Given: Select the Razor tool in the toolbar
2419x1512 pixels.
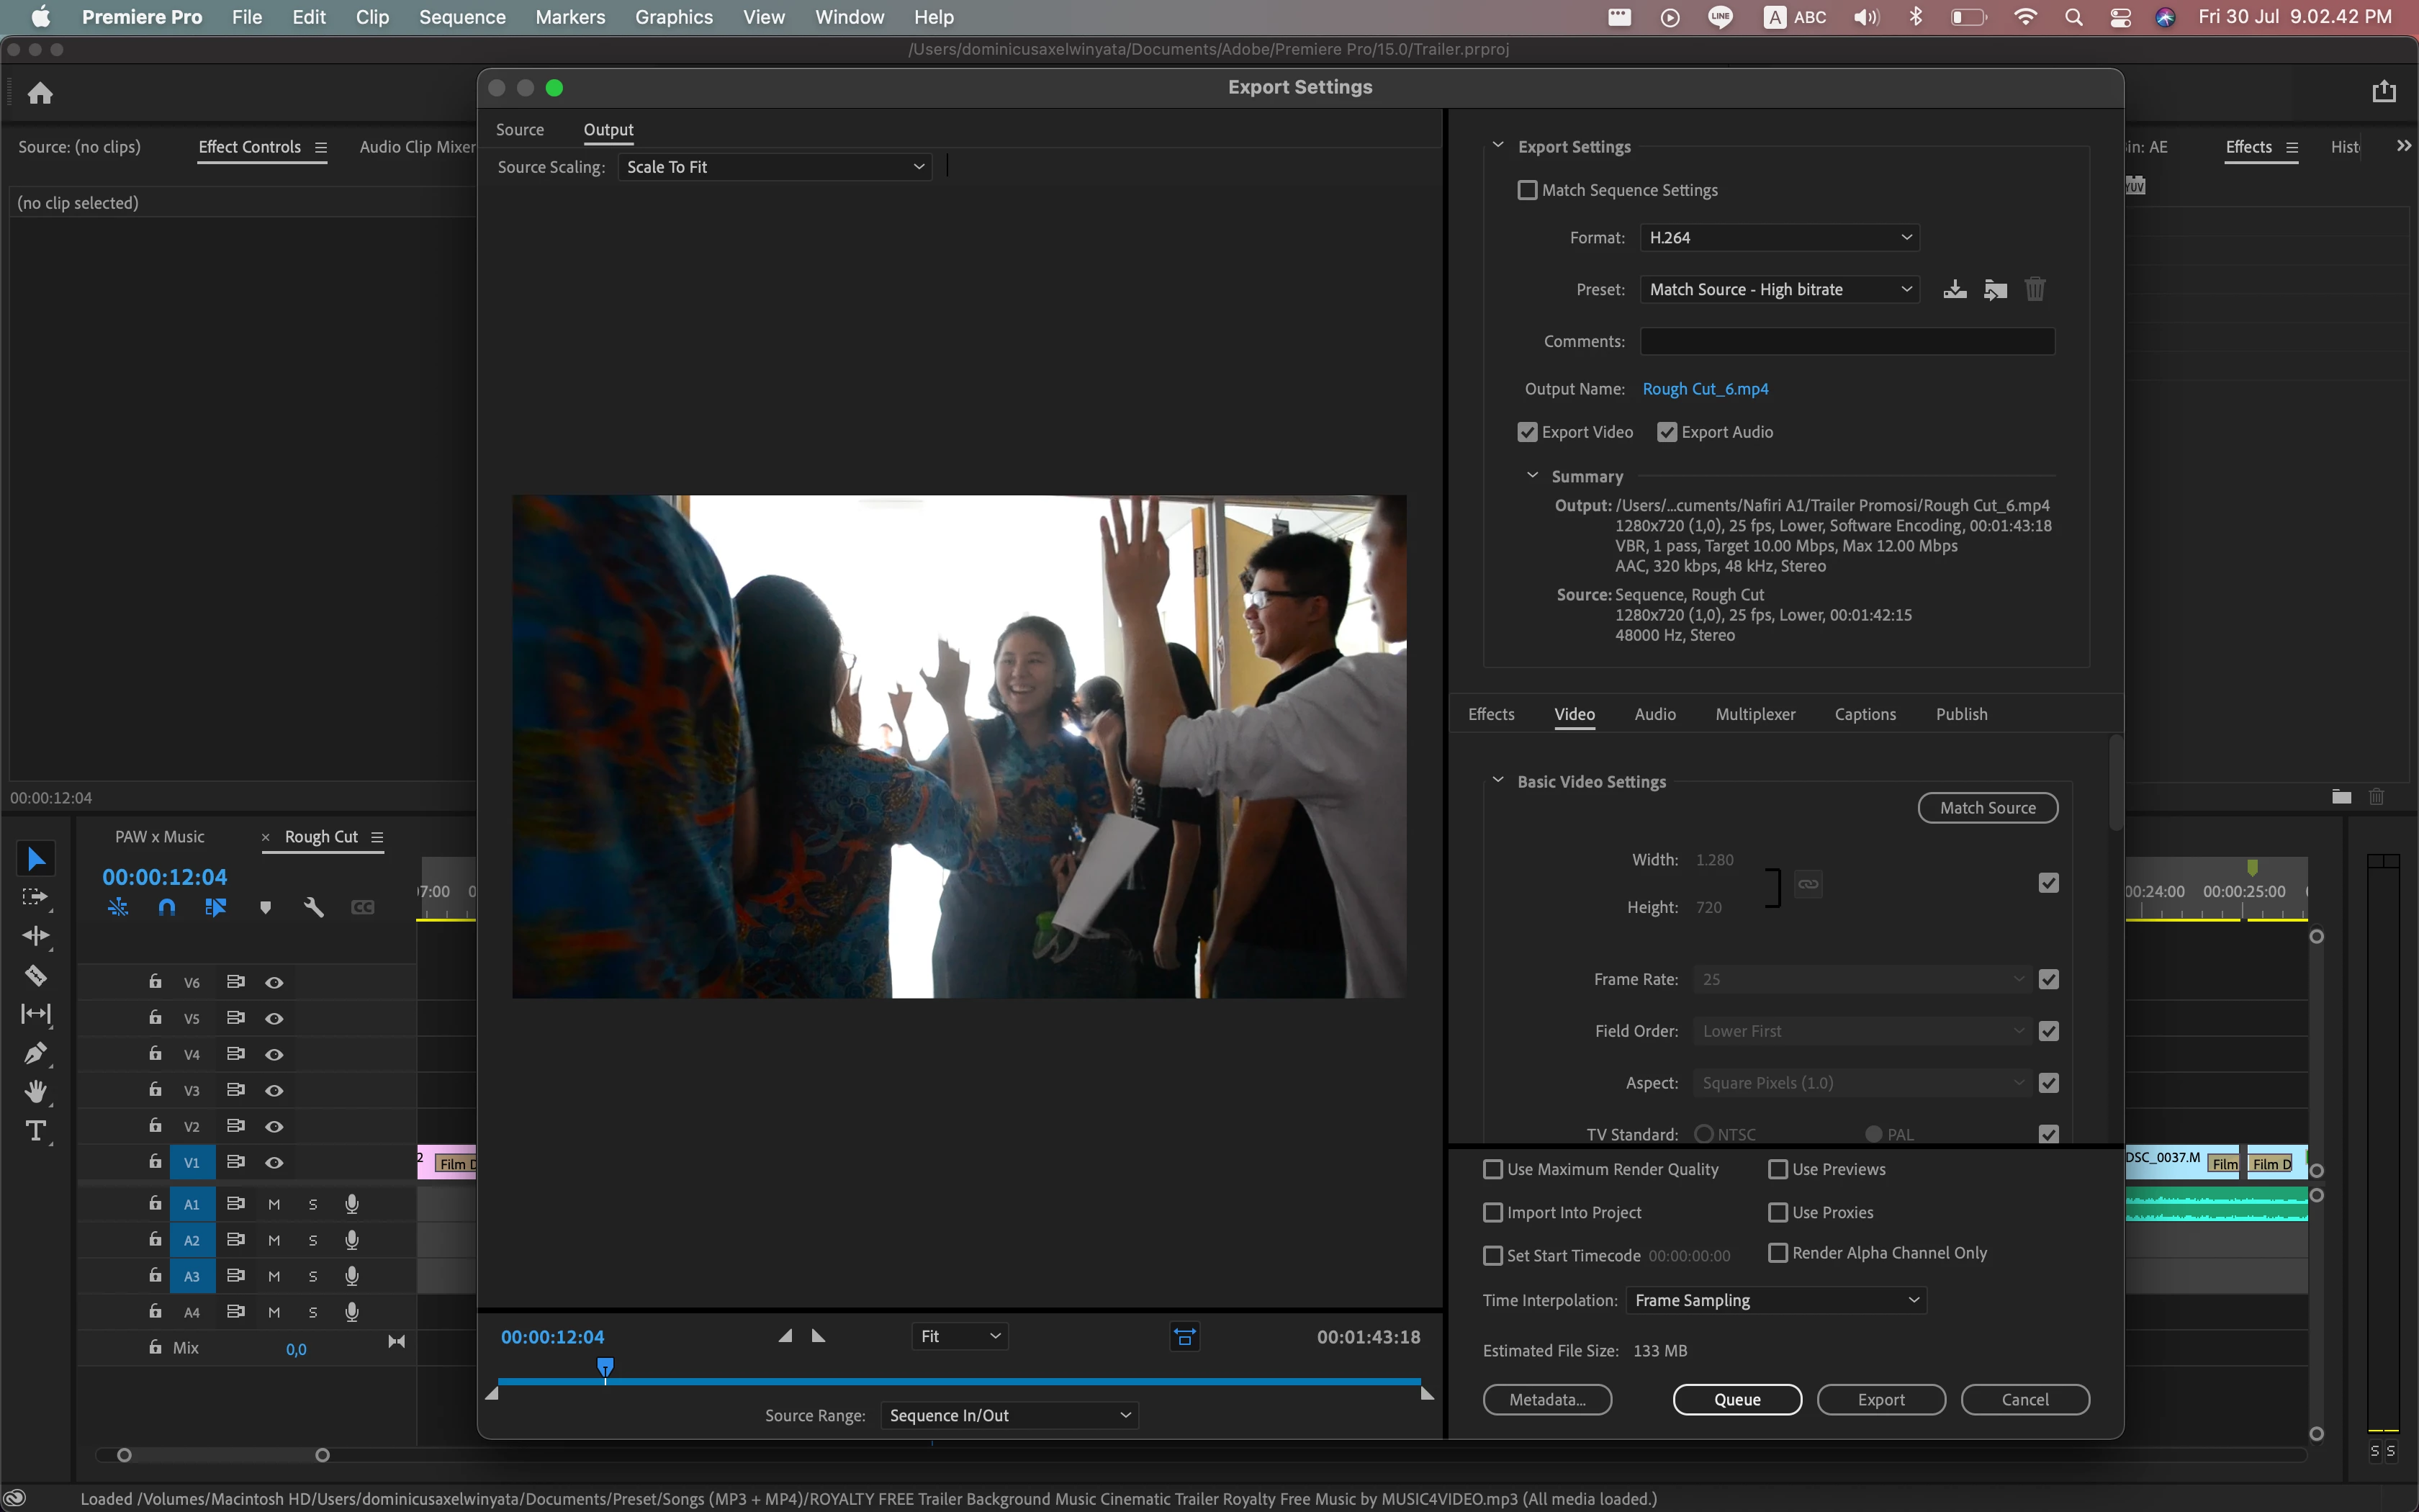Looking at the screenshot, I should click(x=36, y=975).
